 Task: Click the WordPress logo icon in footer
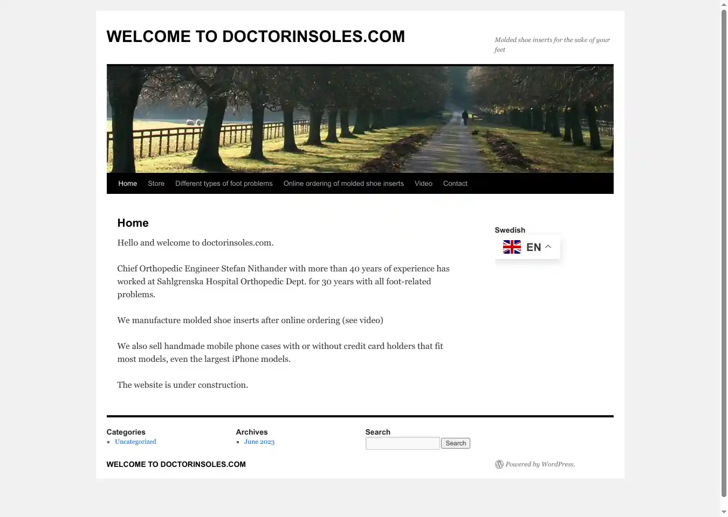(499, 464)
